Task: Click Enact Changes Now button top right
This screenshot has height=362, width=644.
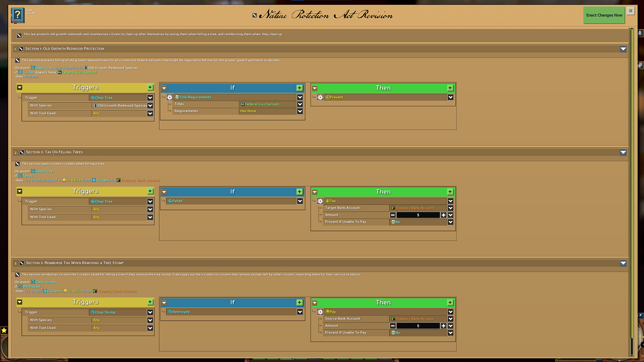Action: pyautogui.click(x=604, y=15)
